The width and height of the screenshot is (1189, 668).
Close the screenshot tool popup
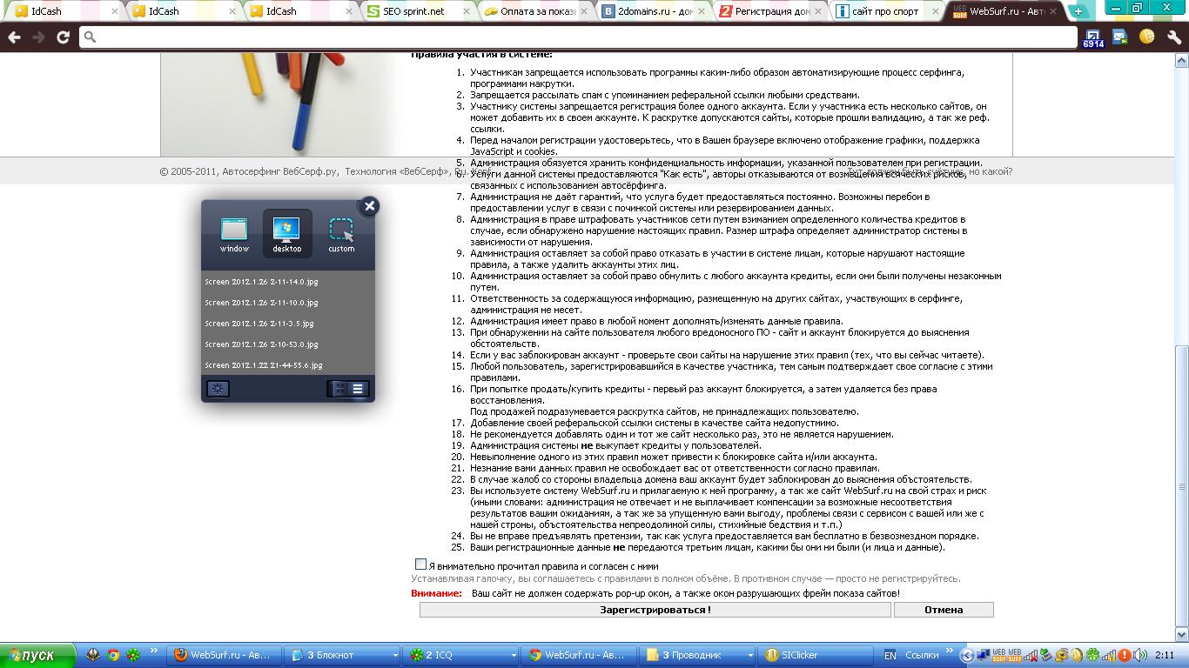click(370, 206)
